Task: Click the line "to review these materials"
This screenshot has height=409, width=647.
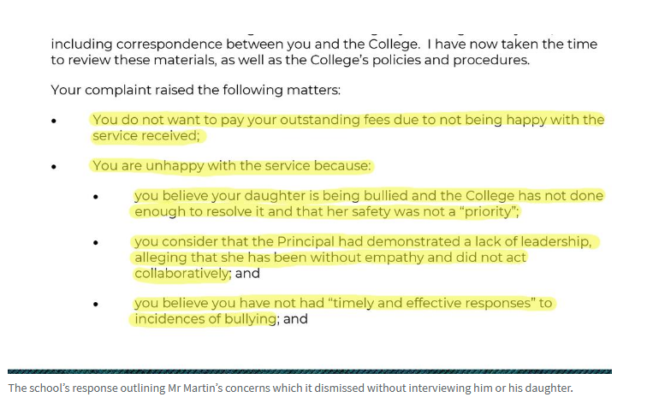Action: click(290, 59)
